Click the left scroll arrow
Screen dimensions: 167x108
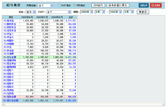point(4,104)
